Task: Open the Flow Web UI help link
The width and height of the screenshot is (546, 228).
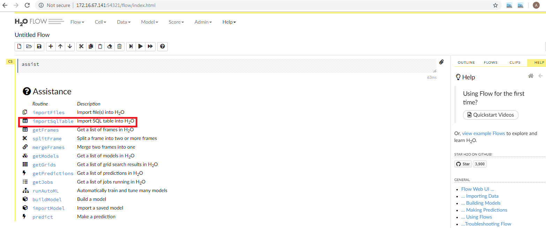Action: pos(478,189)
